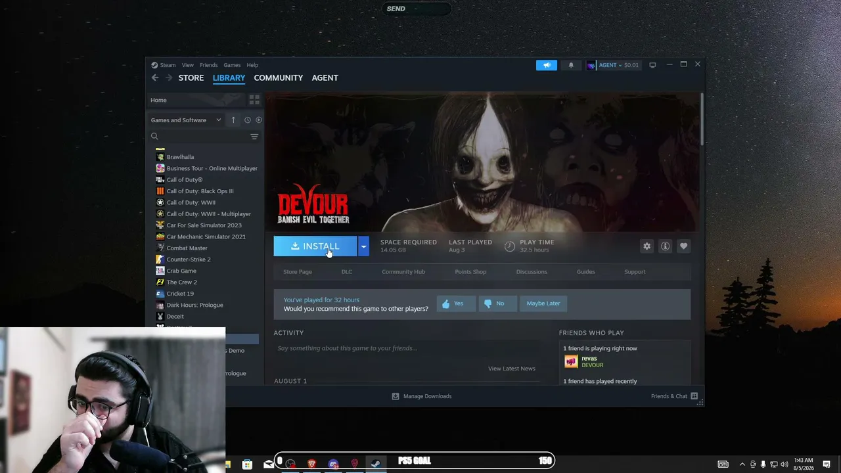841x473 pixels.
Task: View Latest News for Devour
Action: 512,369
